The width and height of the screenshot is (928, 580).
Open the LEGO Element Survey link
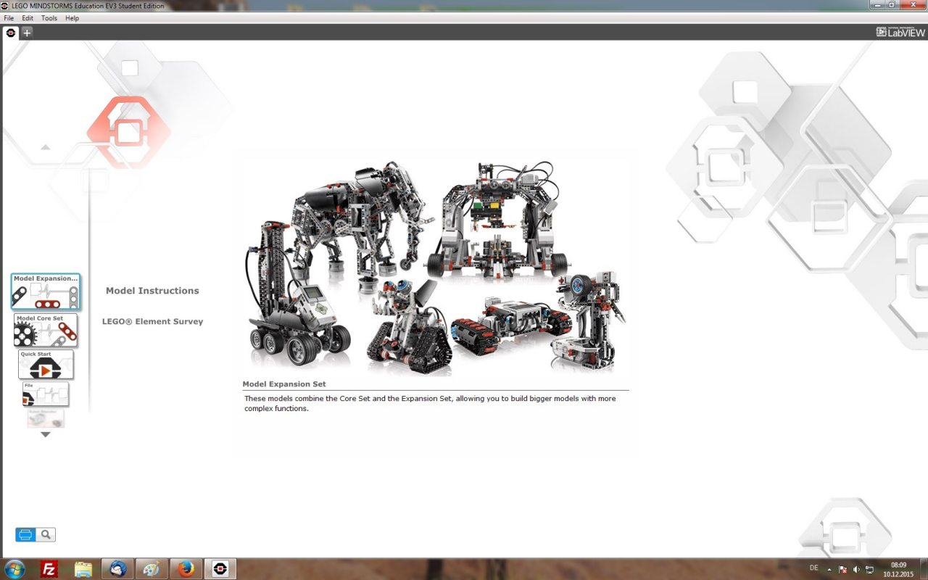pos(152,322)
